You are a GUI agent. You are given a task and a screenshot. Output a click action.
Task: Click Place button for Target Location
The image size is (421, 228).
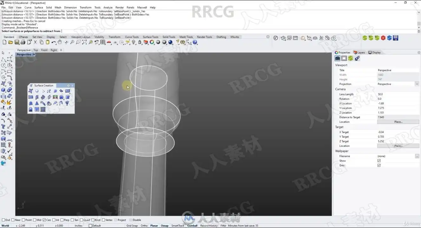[x=398, y=146]
